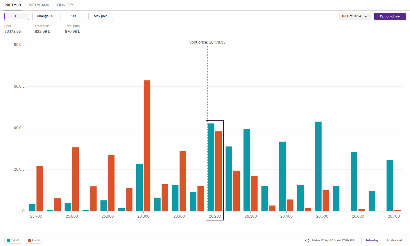Select the OI view button
410x246 pixels.
click(x=17, y=16)
